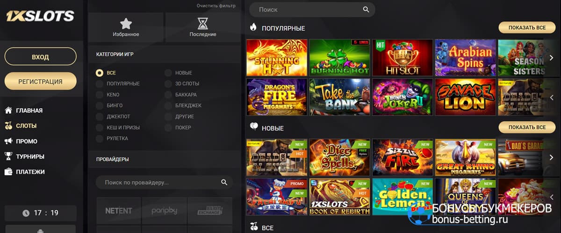The width and height of the screenshot is (561, 233).
Task: Open Take the Bank thumbnail
Action: (x=339, y=96)
